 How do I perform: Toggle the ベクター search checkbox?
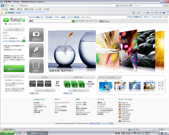click(91, 21)
